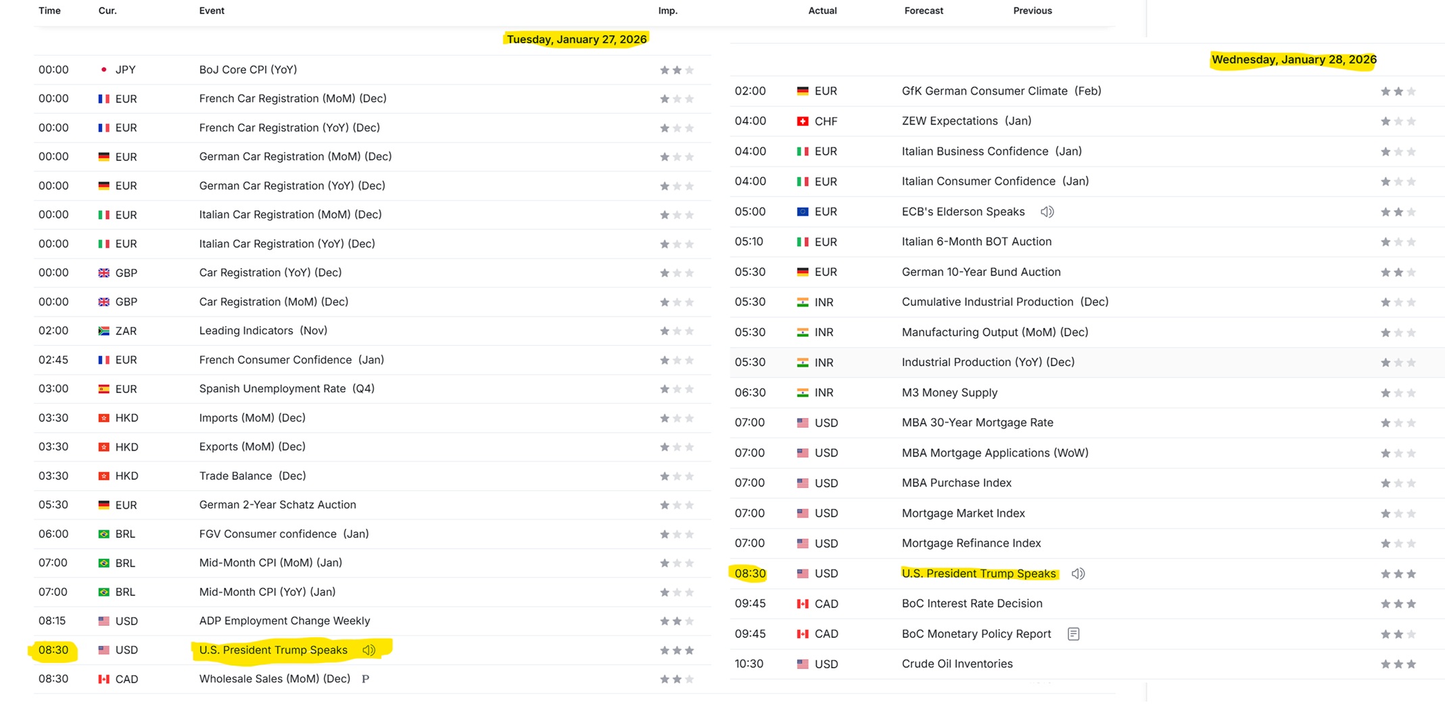Click the 'Forecast' column header
This screenshot has height=713, width=1445.
(924, 11)
